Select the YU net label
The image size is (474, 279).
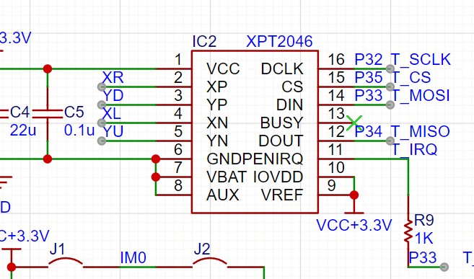pyautogui.click(x=113, y=131)
